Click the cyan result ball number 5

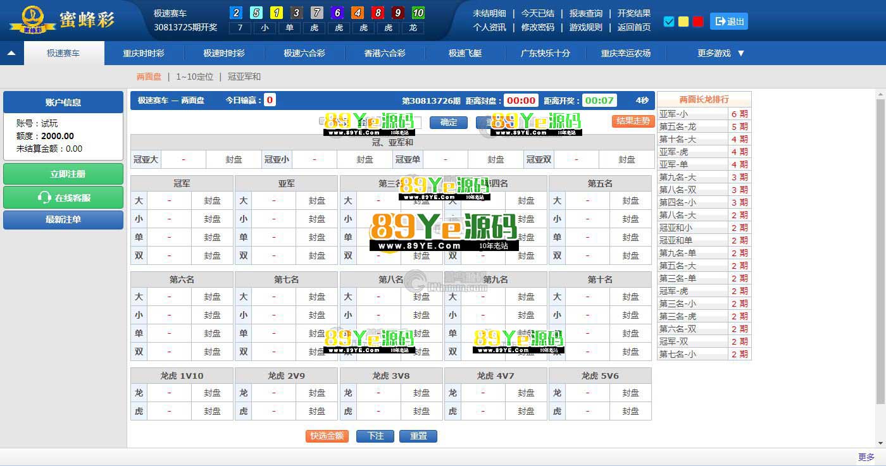coord(256,13)
